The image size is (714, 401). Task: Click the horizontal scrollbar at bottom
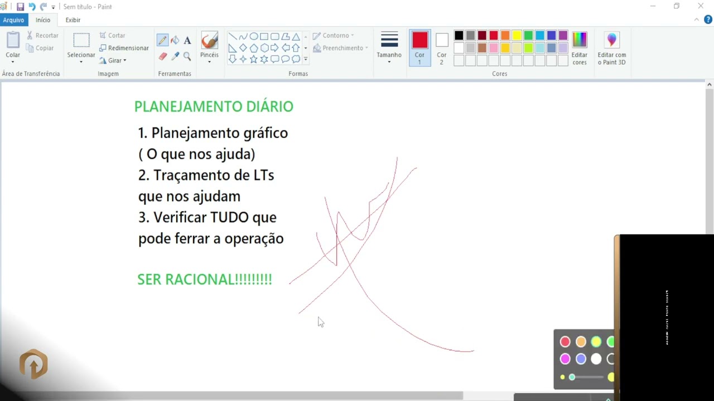pos(231,396)
